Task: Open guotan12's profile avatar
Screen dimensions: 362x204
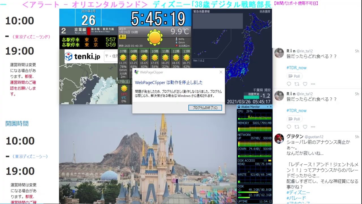Action: point(279,139)
